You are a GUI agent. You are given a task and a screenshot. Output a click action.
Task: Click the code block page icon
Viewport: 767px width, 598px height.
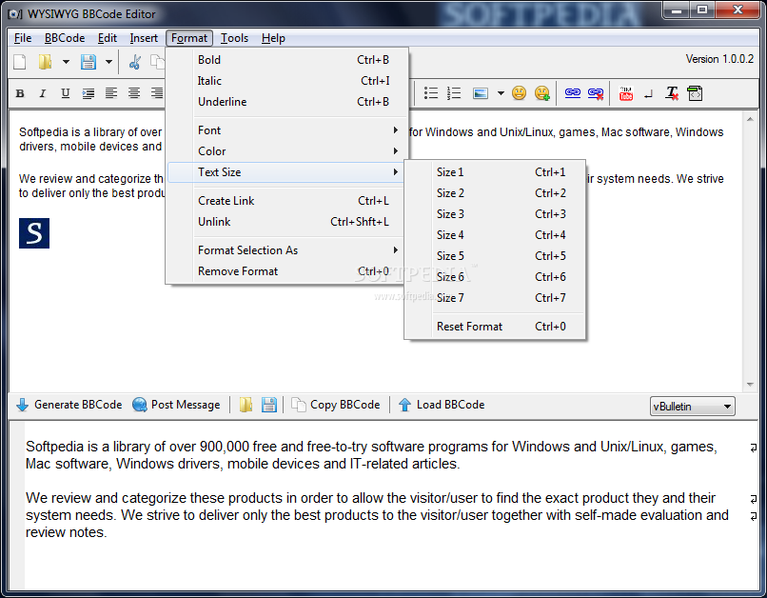tap(695, 93)
